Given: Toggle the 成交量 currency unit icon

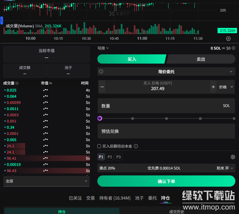Looking at the screenshot, I should pyautogui.click(x=17, y=83).
